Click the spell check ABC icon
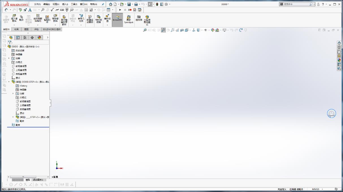343x192 pixels. (x=21, y=10)
